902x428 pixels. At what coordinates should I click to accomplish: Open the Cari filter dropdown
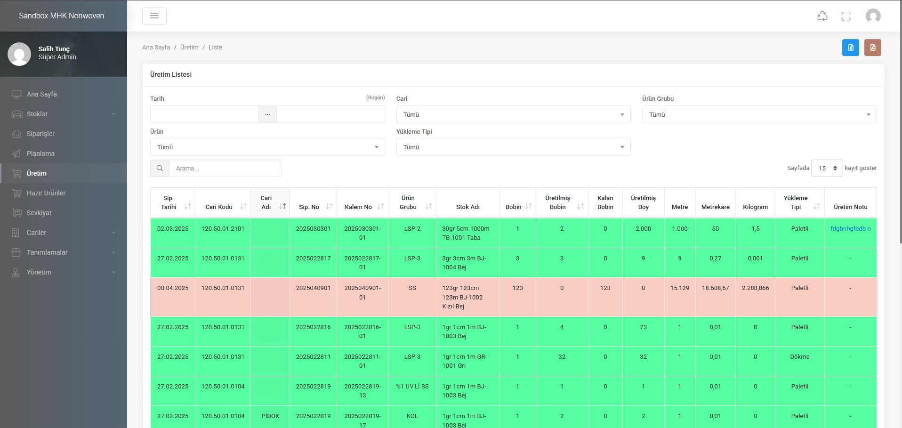click(x=513, y=114)
